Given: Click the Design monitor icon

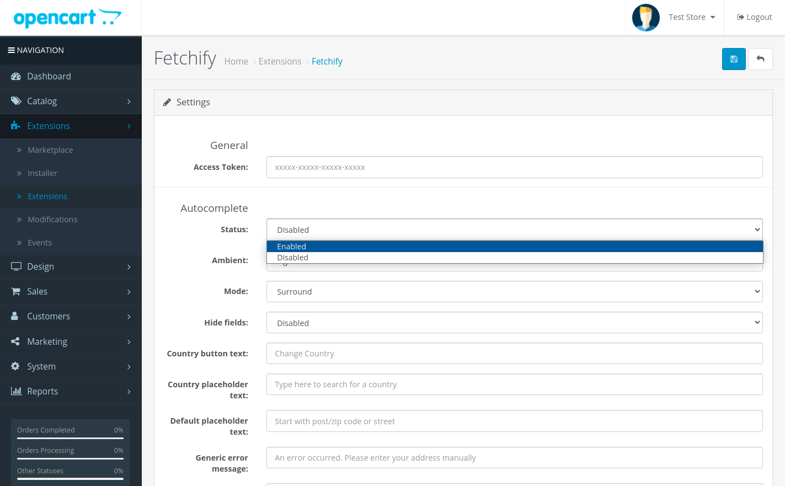Looking at the screenshot, I should (16, 266).
